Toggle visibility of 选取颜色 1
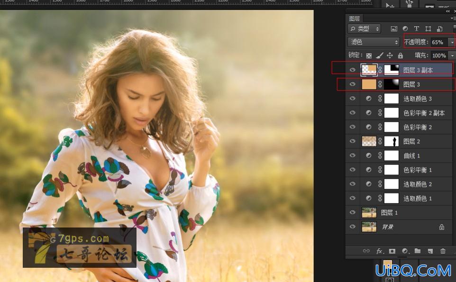The image size is (456, 282). [x=353, y=198]
